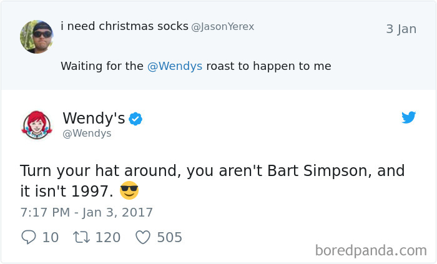This screenshot has height=264, width=437.
Task: Like the tweet with the heart icon
Action: (x=143, y=237)
